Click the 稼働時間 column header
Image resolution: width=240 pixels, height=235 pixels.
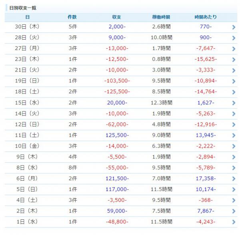pos(161,17)
